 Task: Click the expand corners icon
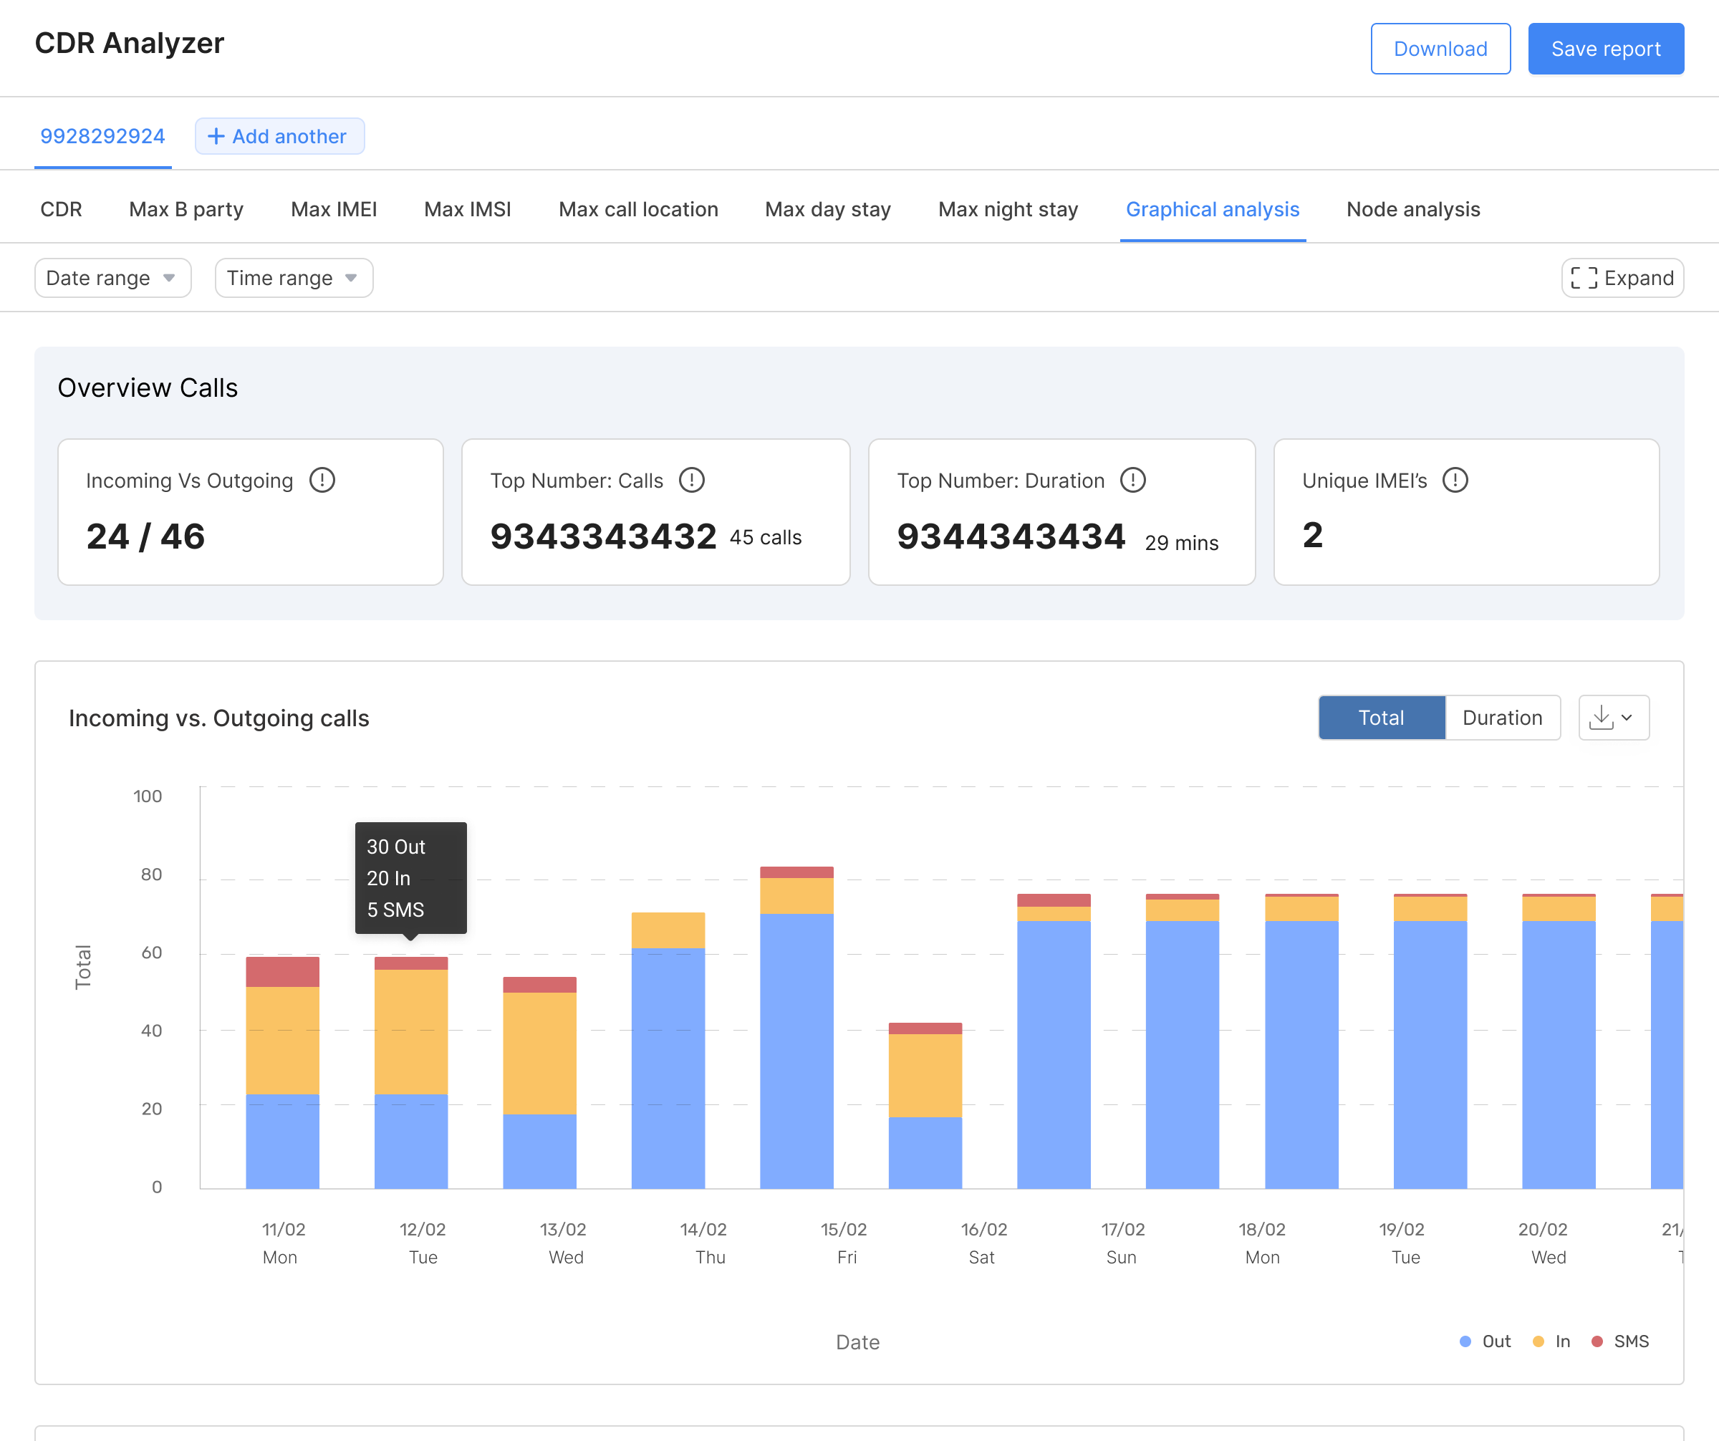1584,278
